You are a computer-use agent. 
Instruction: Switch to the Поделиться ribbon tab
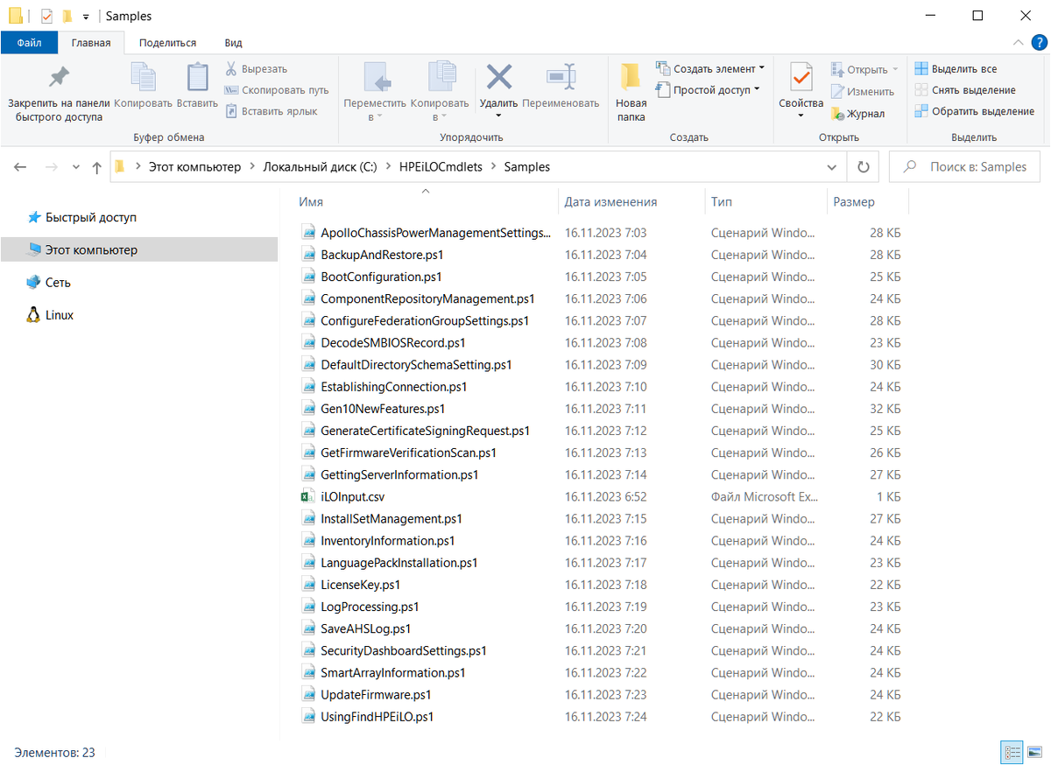point(167,42)
